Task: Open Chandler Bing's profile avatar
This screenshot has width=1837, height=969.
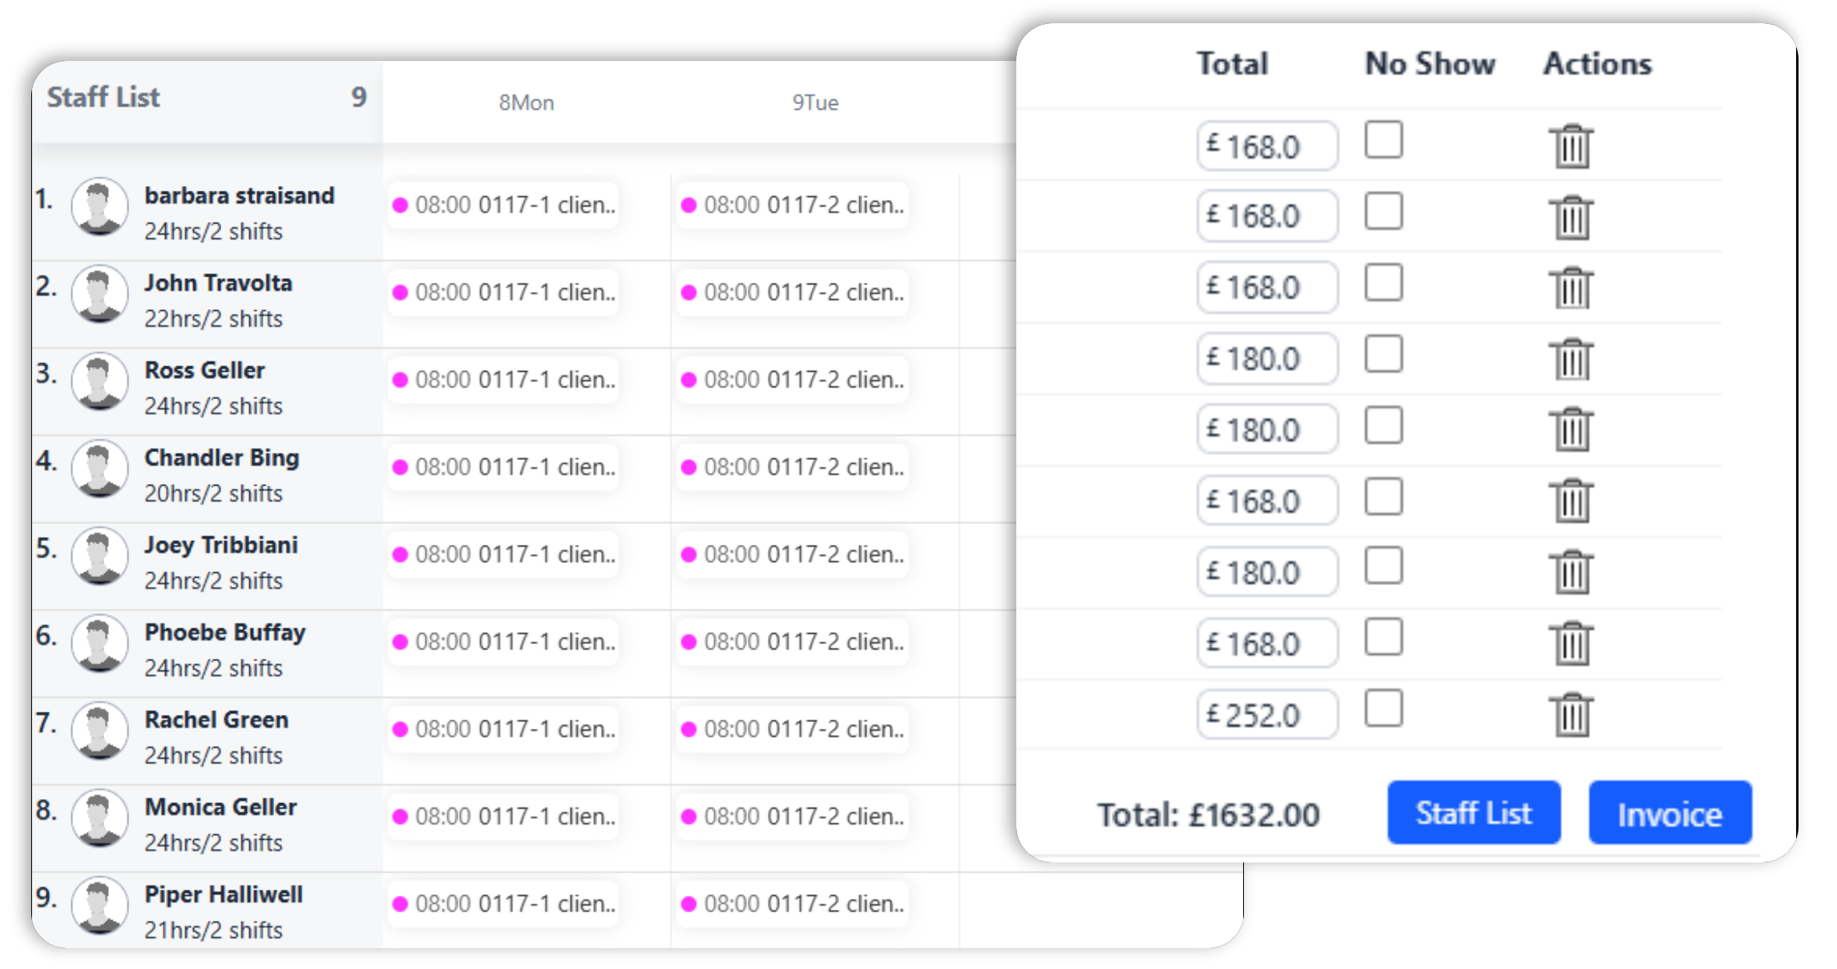Action: tap(99, 468)
